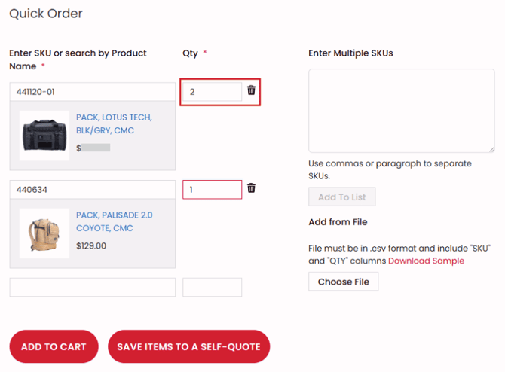Click the Palisade 2.0 backpack image

tap(44, 233)
